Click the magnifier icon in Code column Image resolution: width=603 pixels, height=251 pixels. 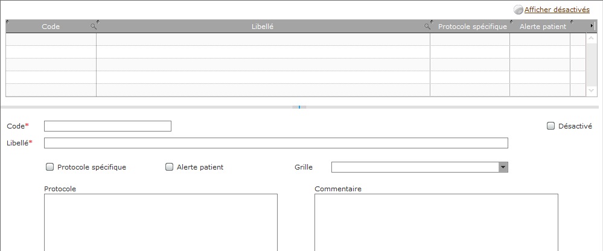(x=93, y=27)
